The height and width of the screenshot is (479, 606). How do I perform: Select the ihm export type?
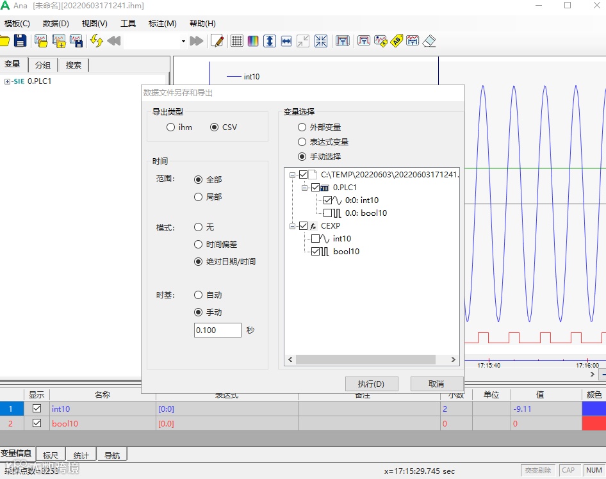click(179, 127)
